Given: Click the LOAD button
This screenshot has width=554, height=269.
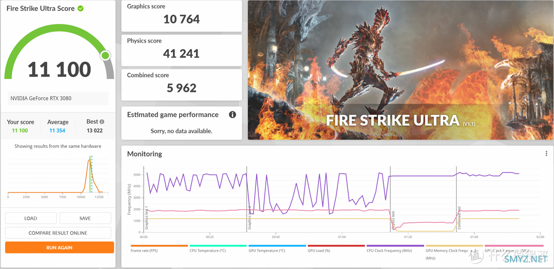Looking at the screenshot, I should (30, 218).
